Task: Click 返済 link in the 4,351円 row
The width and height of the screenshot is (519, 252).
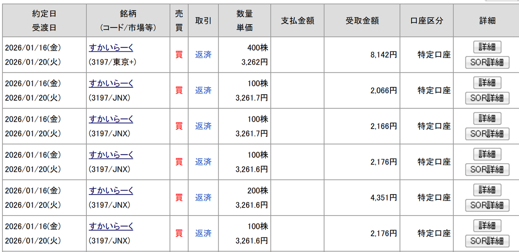Action: (x=203, y=197)
